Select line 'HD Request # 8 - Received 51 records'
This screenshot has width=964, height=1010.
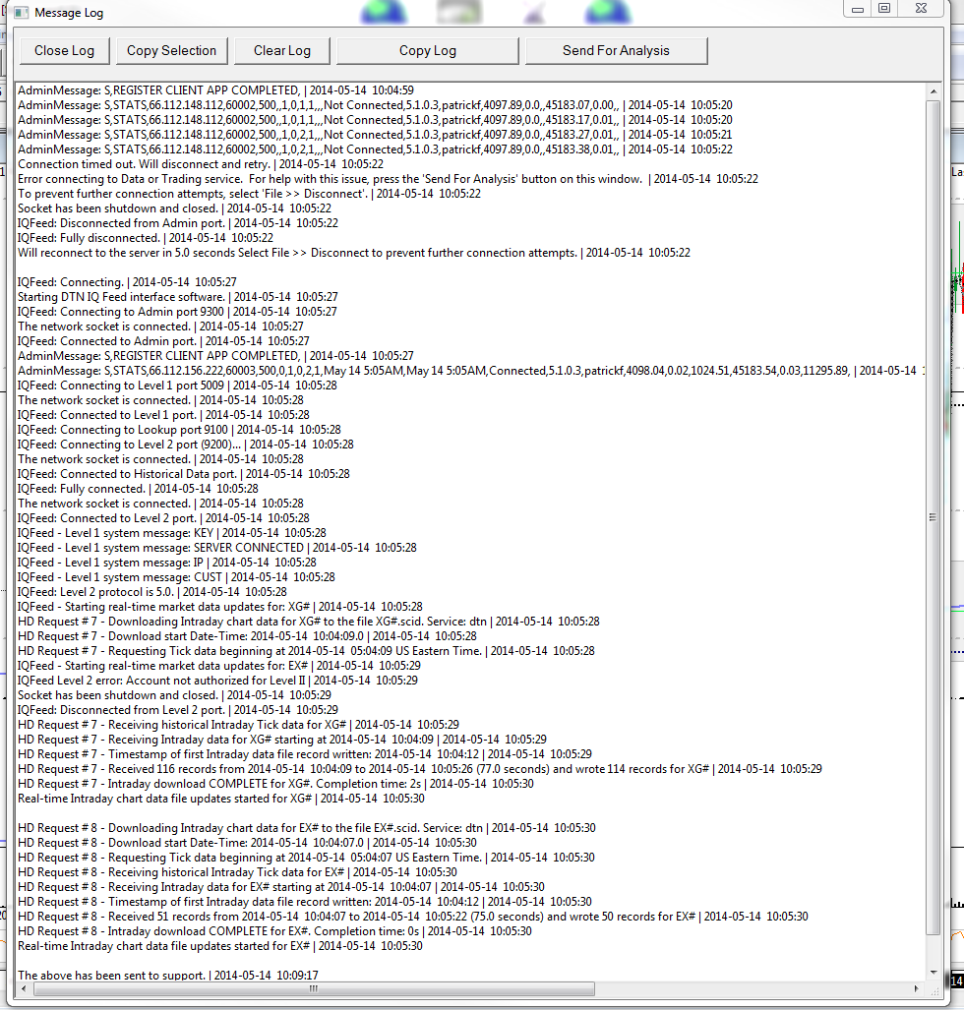pyautogui.click(x=413, y=918)
